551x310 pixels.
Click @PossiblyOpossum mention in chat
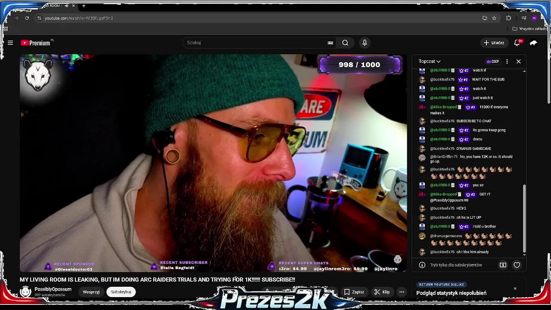pyautogui.click(x=446, y=200)
